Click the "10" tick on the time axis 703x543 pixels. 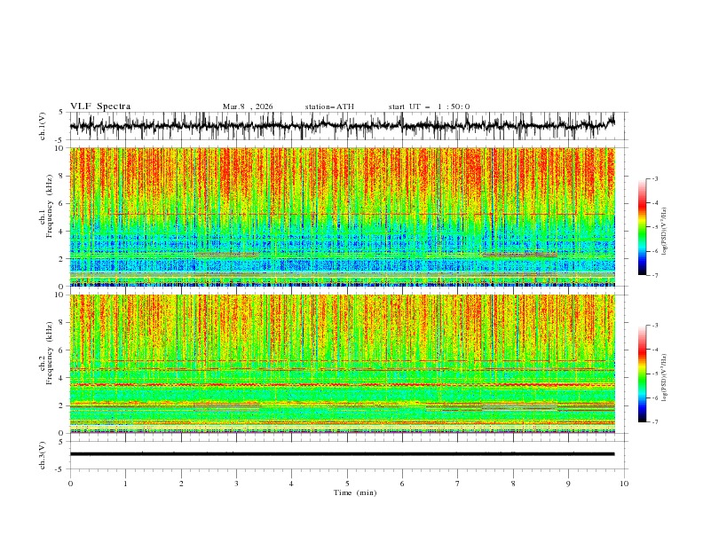[624, 484]
